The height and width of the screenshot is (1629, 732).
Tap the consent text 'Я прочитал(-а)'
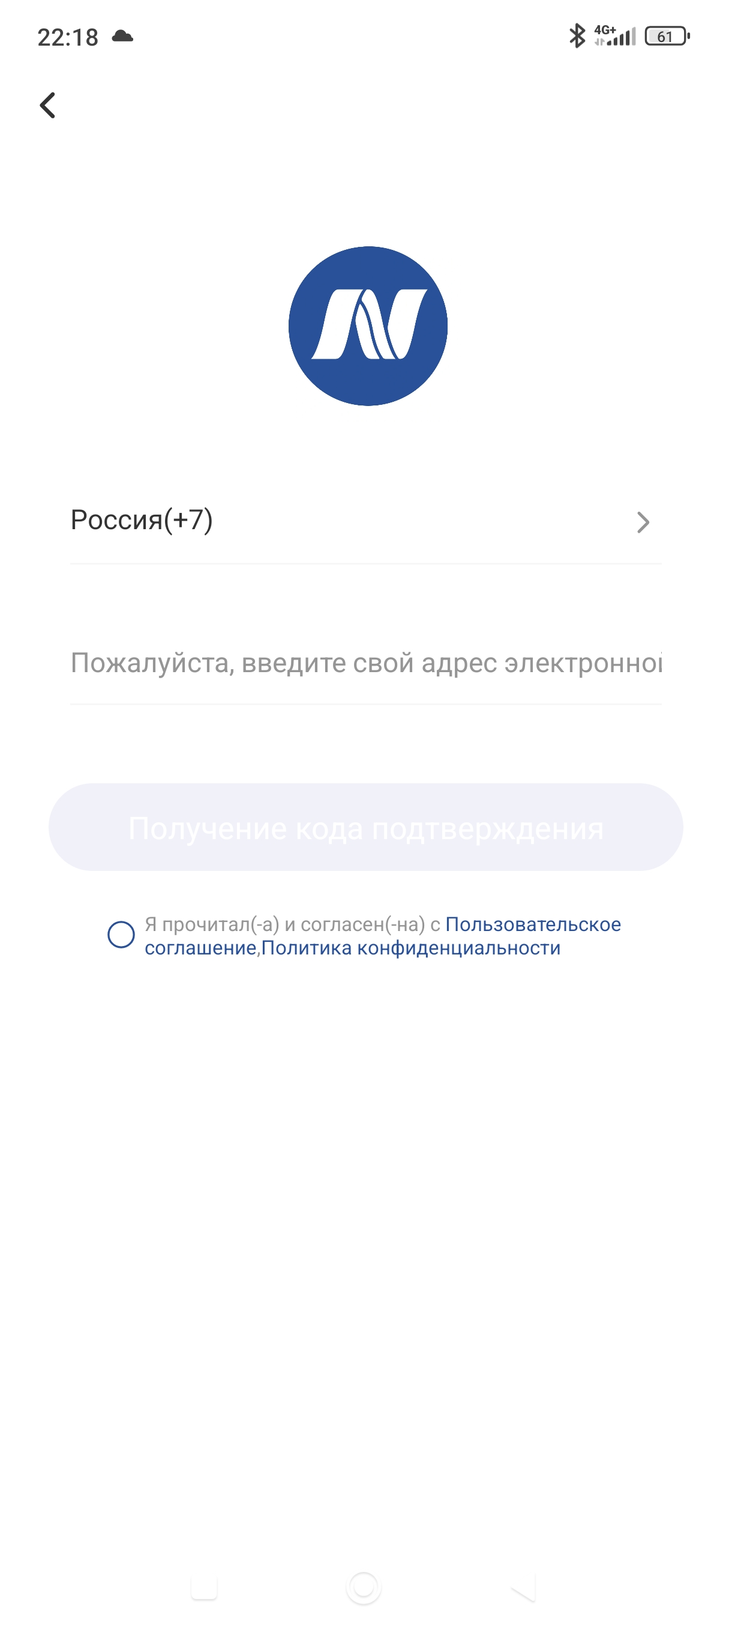coord(212,924)
